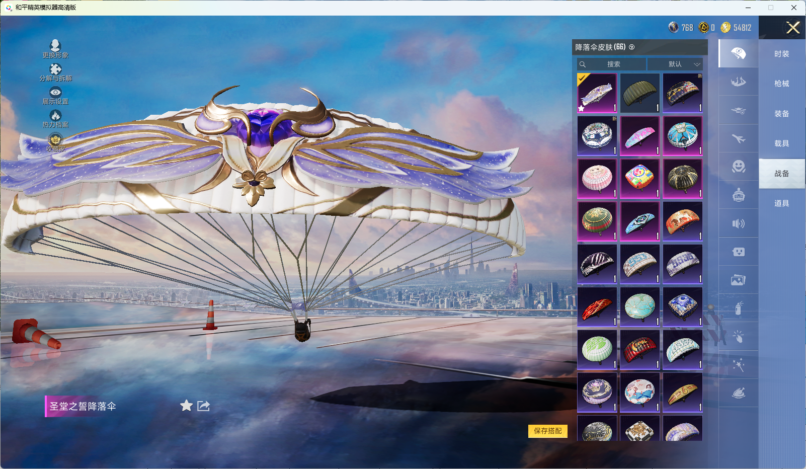Switch to the 时装 tab
Screen dimensions: 806x469
point(782,54)
